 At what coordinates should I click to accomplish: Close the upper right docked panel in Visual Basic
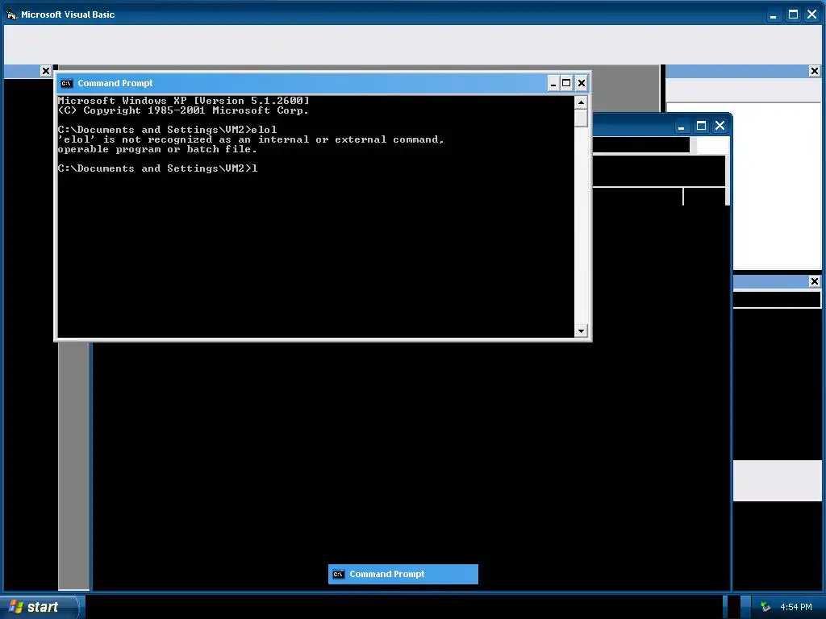tap(815, 71)
